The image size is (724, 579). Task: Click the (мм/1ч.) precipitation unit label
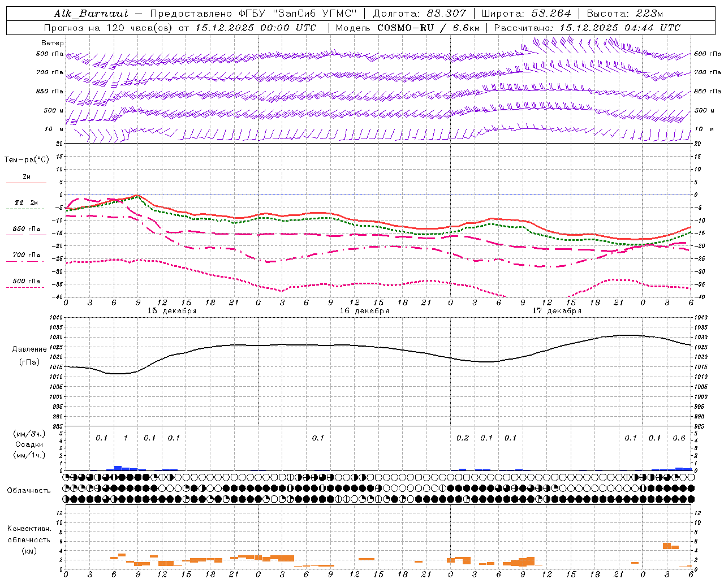(x=29, y=455)
